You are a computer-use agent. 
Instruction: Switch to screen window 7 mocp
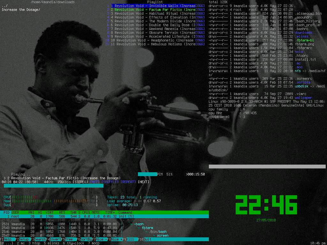pos(94,243)
